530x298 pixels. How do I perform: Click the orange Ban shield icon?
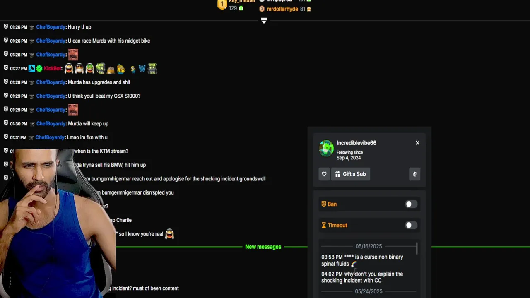click(x=324, y=204)
